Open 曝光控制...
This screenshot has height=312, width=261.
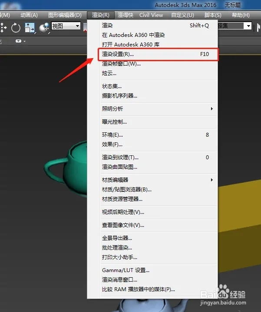pyautogui.click(x=159, y=122)
